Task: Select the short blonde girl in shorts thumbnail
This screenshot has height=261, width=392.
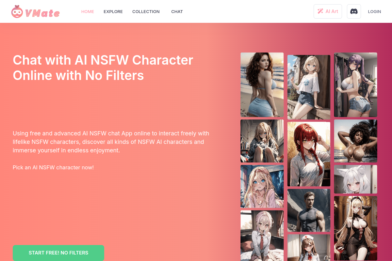Action: coord(309,87)
